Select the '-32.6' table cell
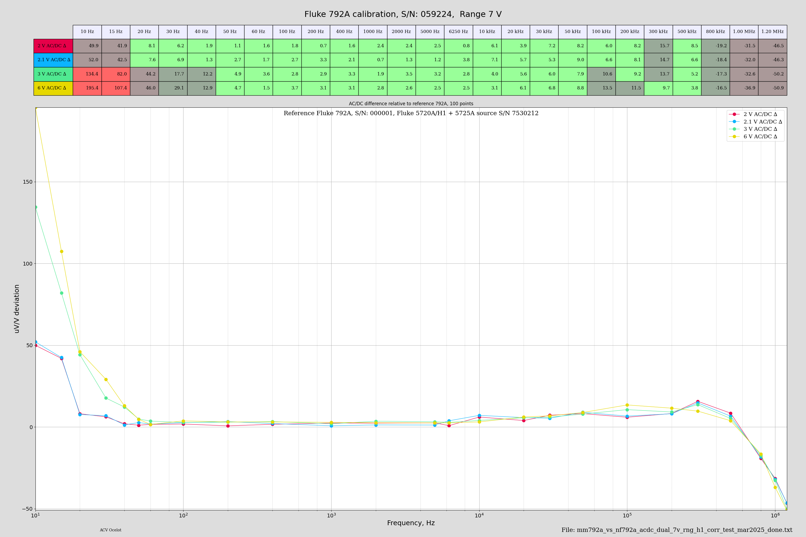806x537 pixels. click(744, 74)
